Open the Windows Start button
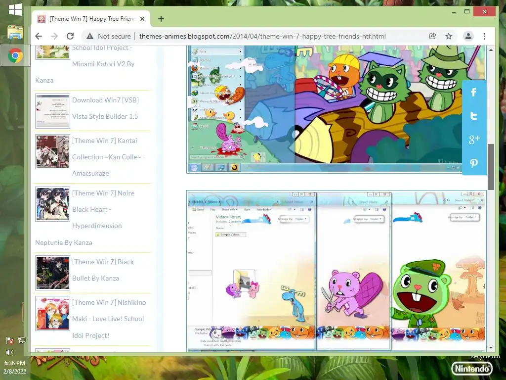 [15, 10]
